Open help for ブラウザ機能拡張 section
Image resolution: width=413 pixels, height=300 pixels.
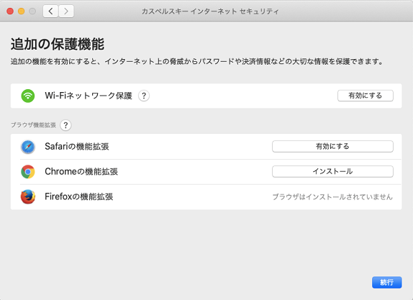[65, 125]
